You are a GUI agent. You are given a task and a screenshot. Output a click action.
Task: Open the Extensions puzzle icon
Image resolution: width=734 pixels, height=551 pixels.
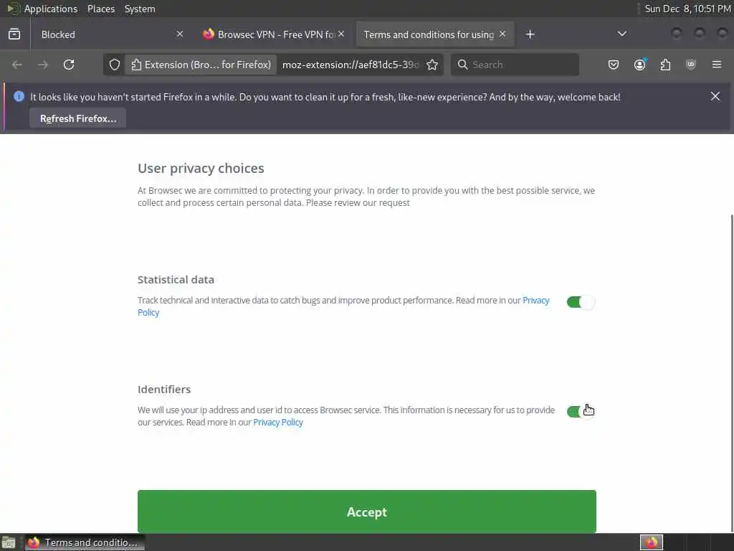(665, 65)
